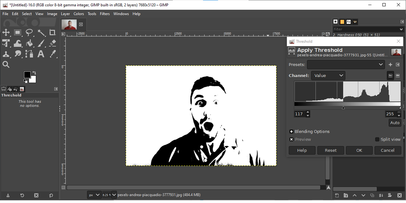The image size is (406, 203).
Task: Select the Fuzzy Select tool
Action: (x=41, y=32)
